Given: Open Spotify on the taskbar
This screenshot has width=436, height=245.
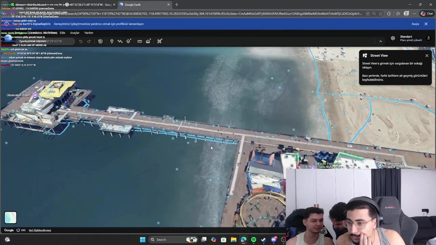Looking at the screenshot, I should point(253,240).
